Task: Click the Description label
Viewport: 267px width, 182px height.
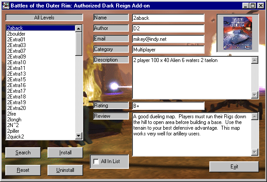Action: pyautogui.click(x=111, y=60)
